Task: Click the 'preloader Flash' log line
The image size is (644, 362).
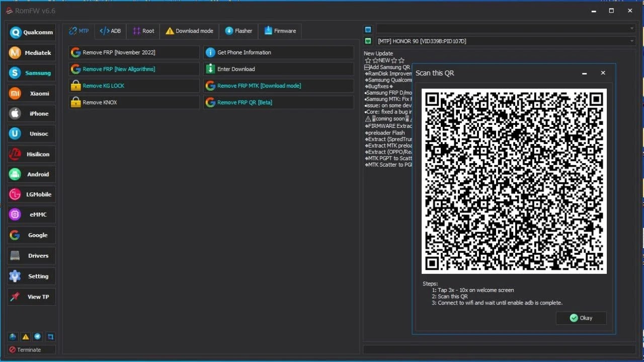Action: point(384,133)
